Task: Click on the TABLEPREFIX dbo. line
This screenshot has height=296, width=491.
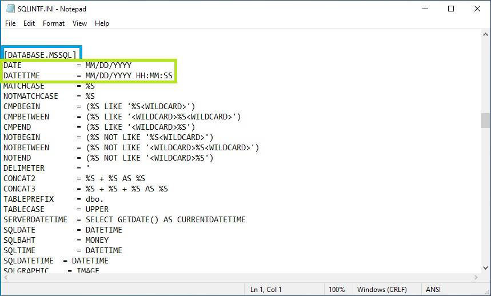Action: pos(53,199)
